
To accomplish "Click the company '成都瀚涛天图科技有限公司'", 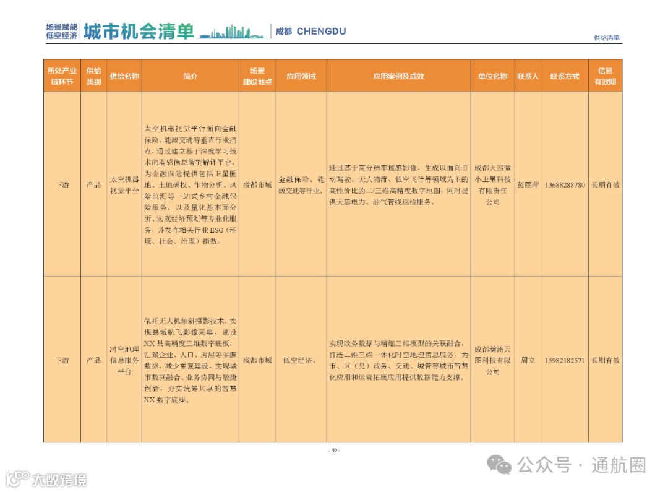I will [492, 360].
